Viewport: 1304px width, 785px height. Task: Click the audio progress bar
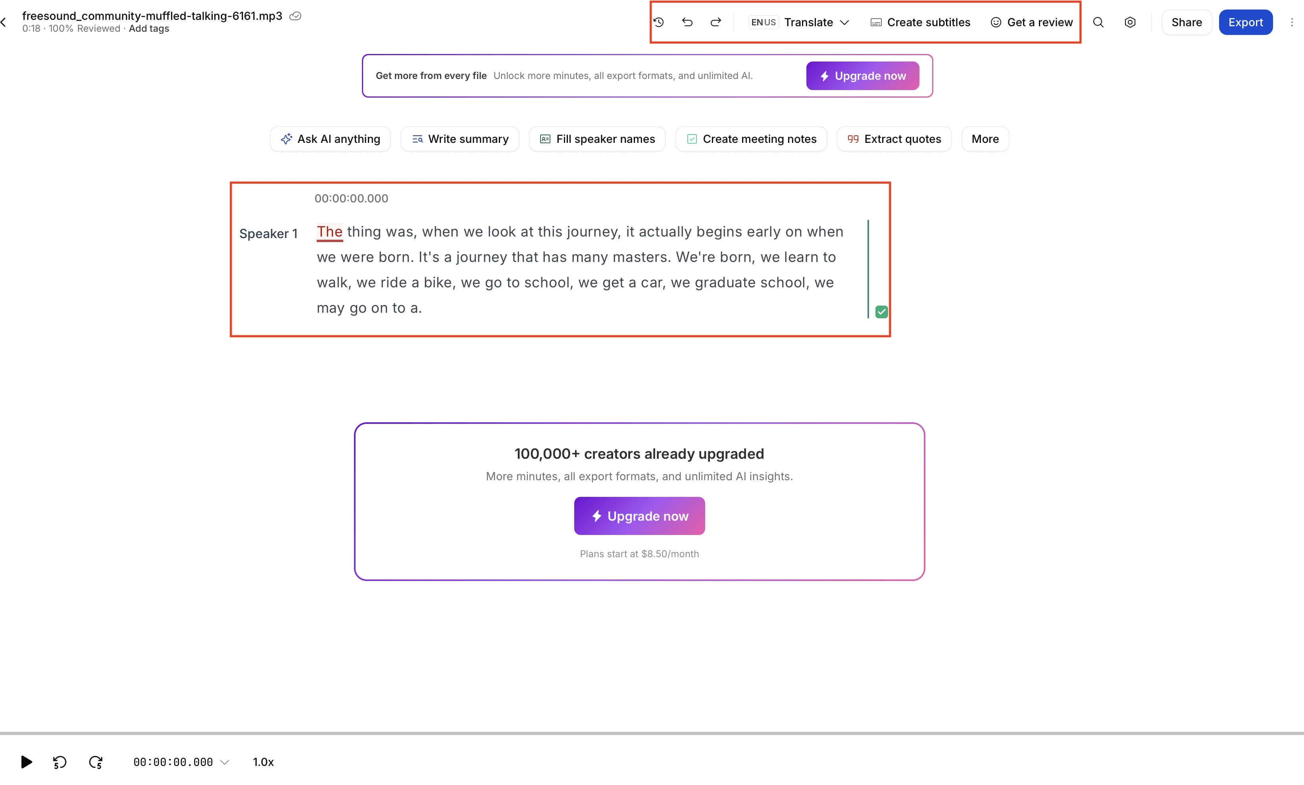[652, 733]
